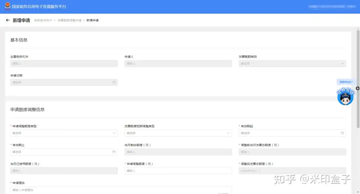Screen dimensions: 360x194
Task: Click the tax bureau emblem logo
Action: click(8, 6)
